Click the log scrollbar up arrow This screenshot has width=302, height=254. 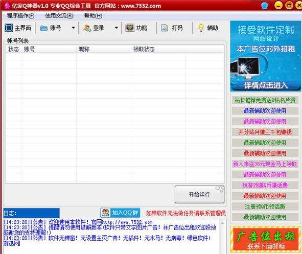[x=222, y=223]
